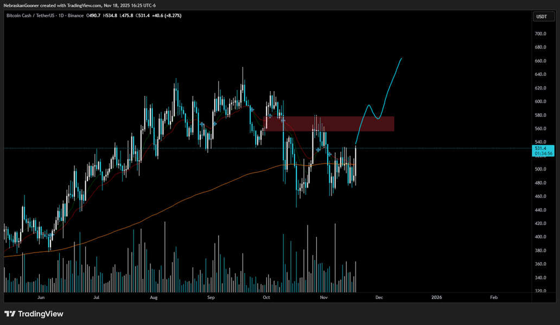Click the Jun label on time axis
The height and width of the screenshot is (325, 560).
40,297
